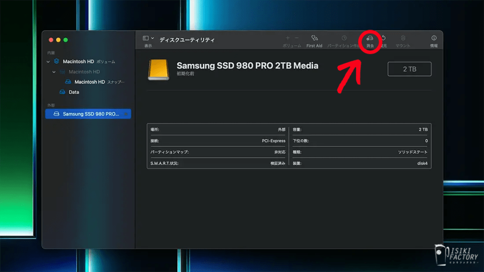Select the Data volume in sidebar
Screen dimensions: 484x272
pos(89,92)
